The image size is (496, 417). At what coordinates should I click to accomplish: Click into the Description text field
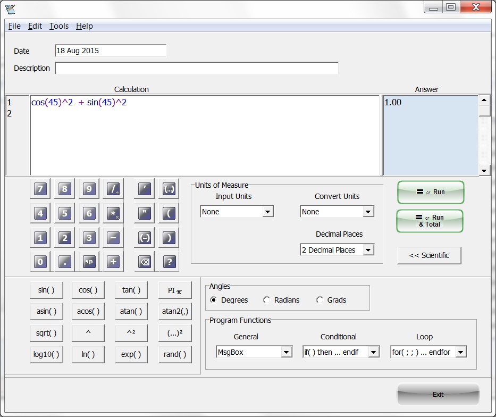(x=197, y=68)
